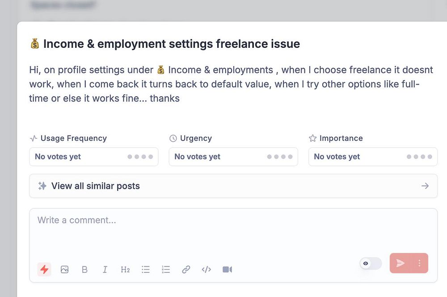Open the Importance vote selector
Viewport: 447px width, 297px height.
(373, 157)
